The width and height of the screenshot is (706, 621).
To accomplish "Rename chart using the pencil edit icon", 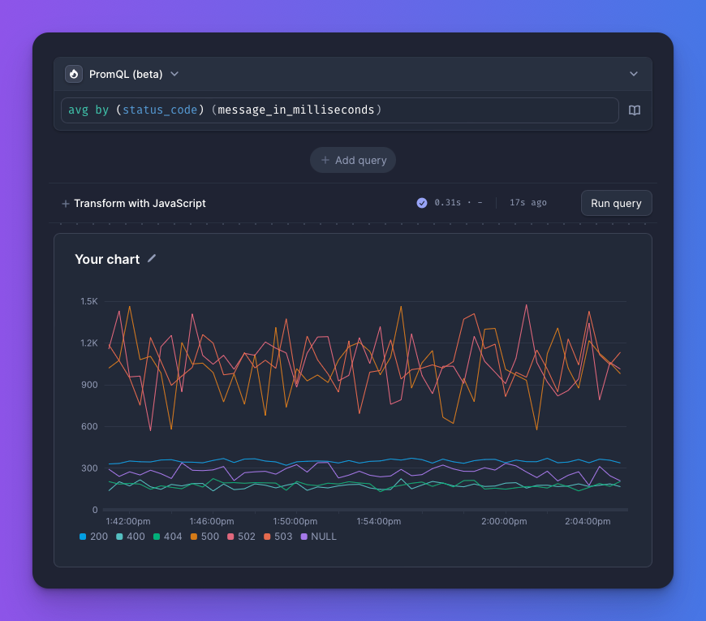I will (150, 258).
